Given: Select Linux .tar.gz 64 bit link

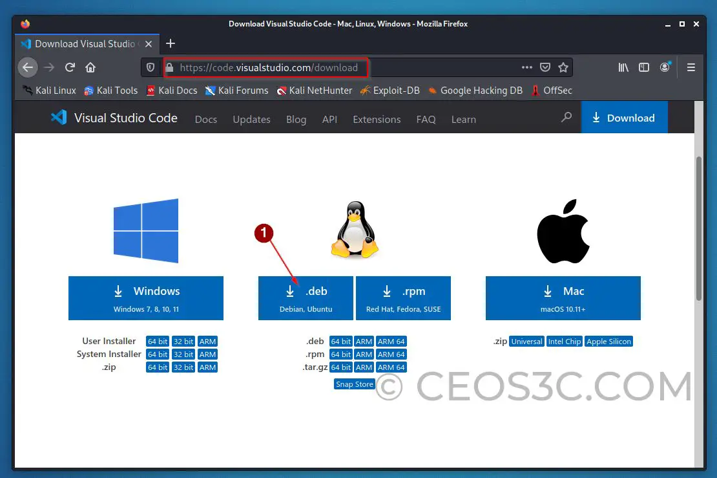Looking at the screenshot, I should coord(340,367).
